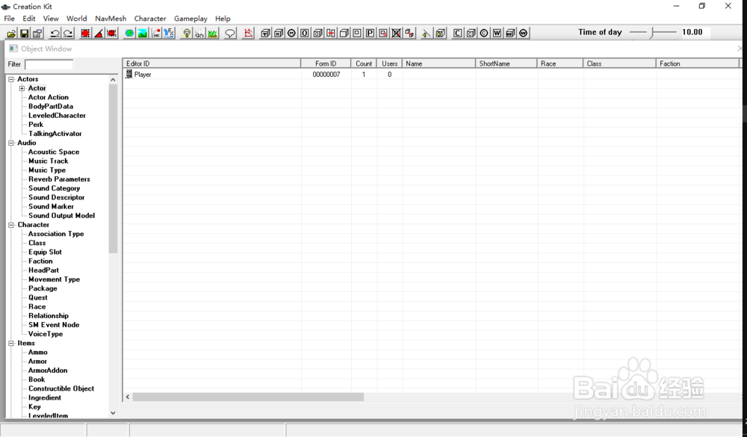Click the Fx filter toolbar icon
747x437 pixels.
169,33
